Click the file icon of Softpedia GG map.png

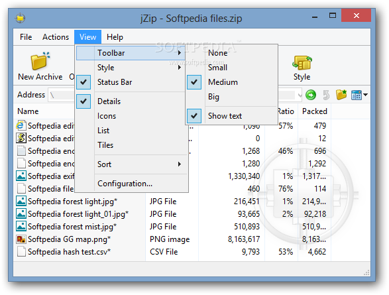click(x=21, y=239)
